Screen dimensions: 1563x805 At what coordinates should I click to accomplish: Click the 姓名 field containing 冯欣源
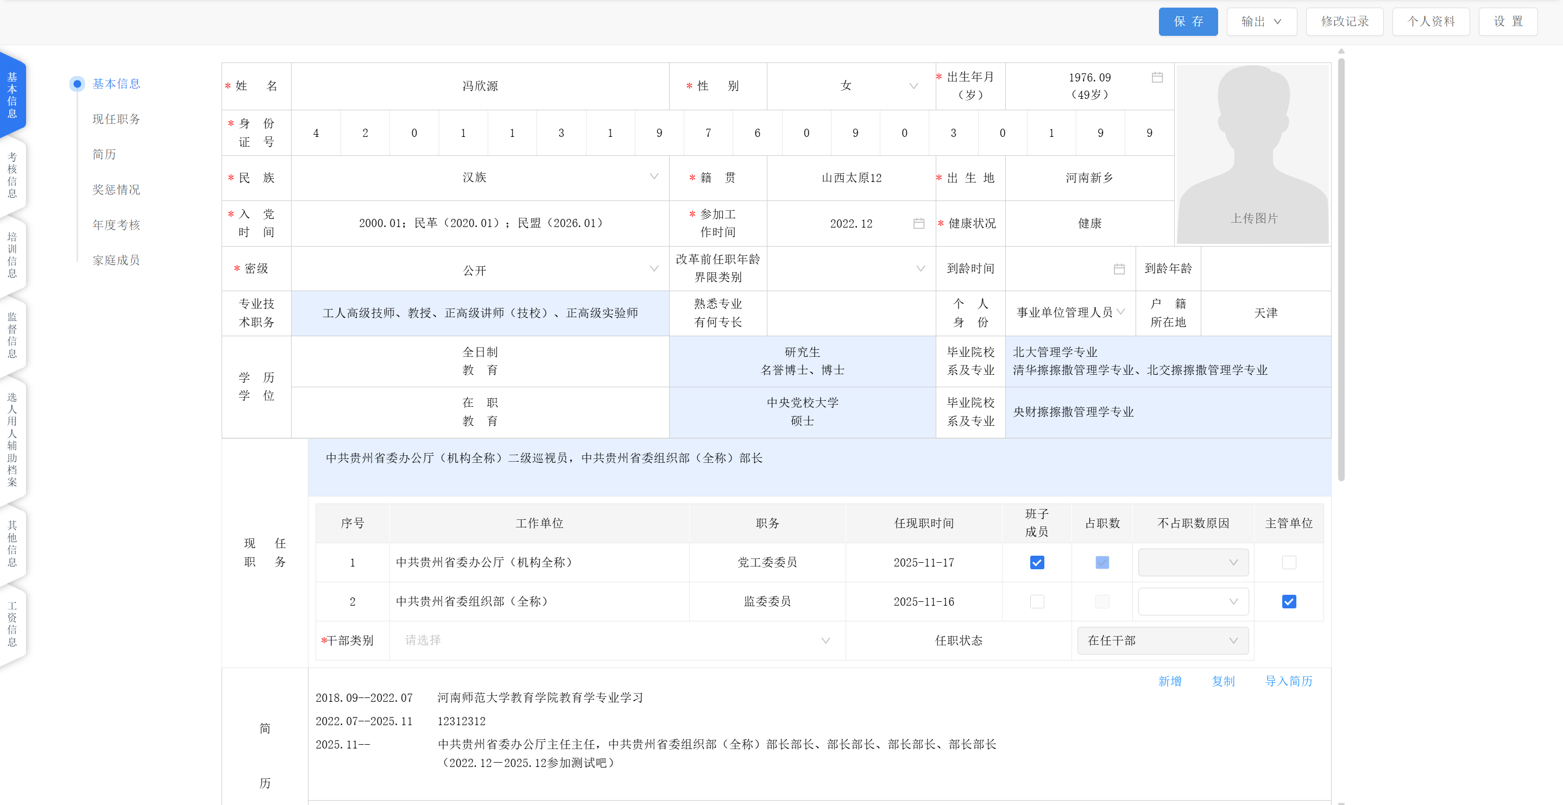tap(480, 86)
